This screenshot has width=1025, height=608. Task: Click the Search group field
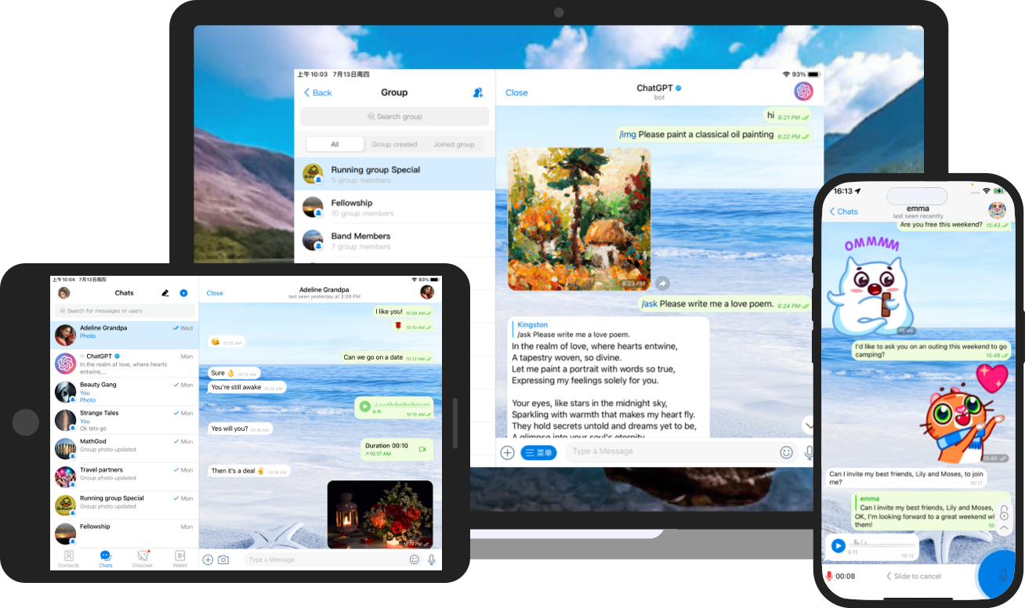[x=394, y=117]
